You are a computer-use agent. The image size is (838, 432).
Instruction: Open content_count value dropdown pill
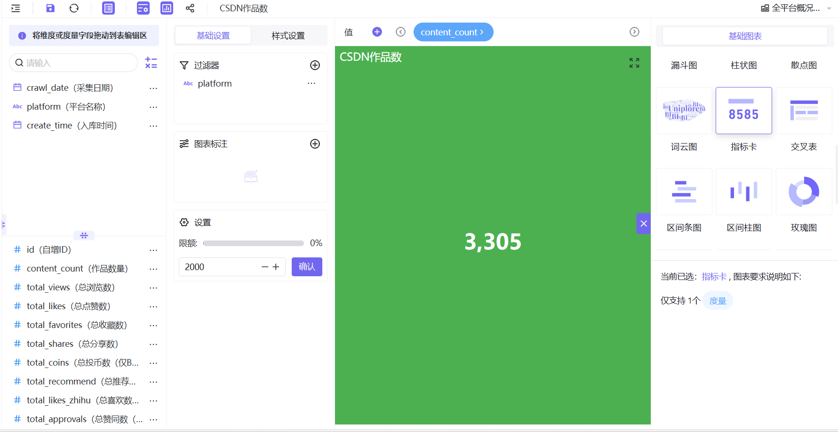453,32
